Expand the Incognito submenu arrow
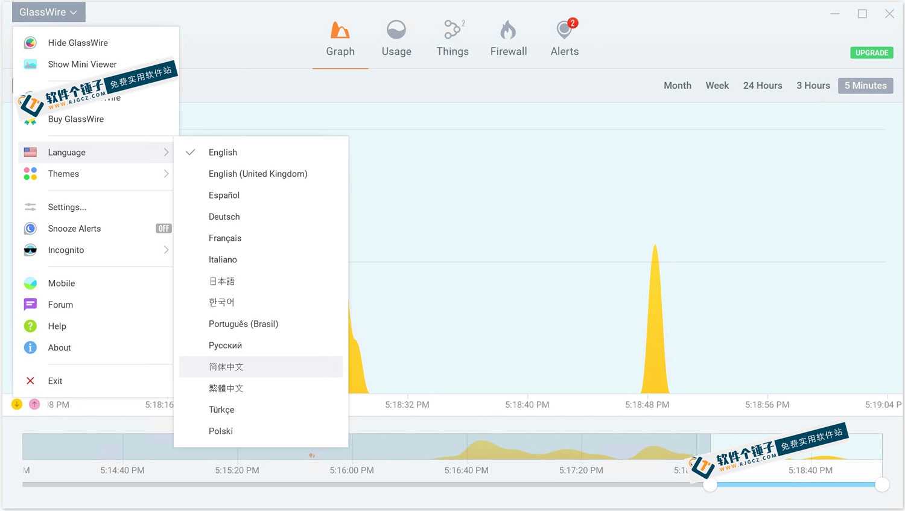 point(166,250)
